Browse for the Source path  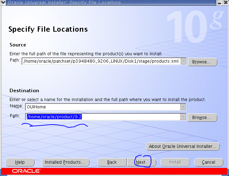pyautogui.click(x=203, y=62)
